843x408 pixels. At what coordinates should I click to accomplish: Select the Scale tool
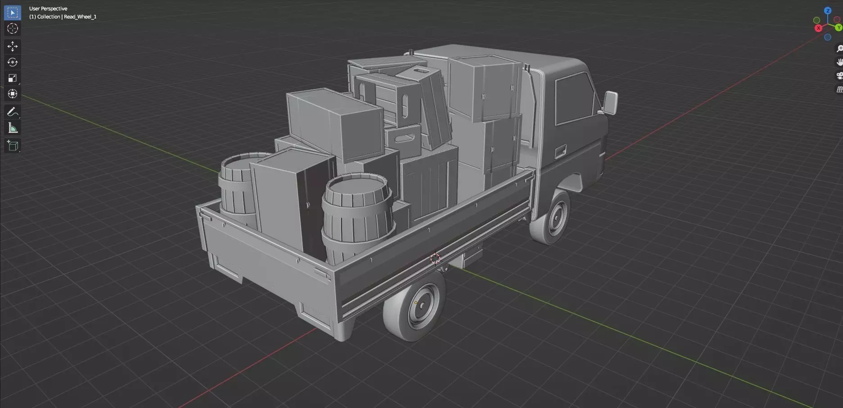13,78
